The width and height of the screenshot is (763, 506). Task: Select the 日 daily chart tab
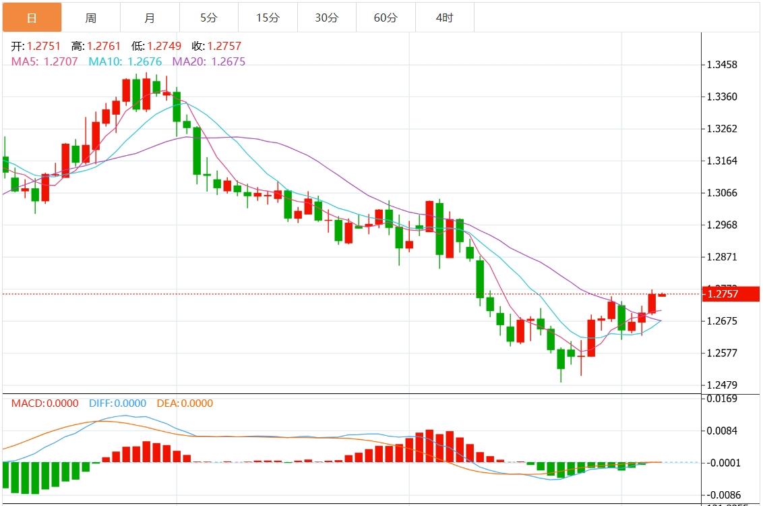click(x=32, y=18)
